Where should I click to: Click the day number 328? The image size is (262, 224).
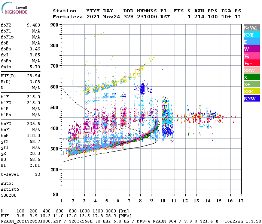[x=128, y=17]
